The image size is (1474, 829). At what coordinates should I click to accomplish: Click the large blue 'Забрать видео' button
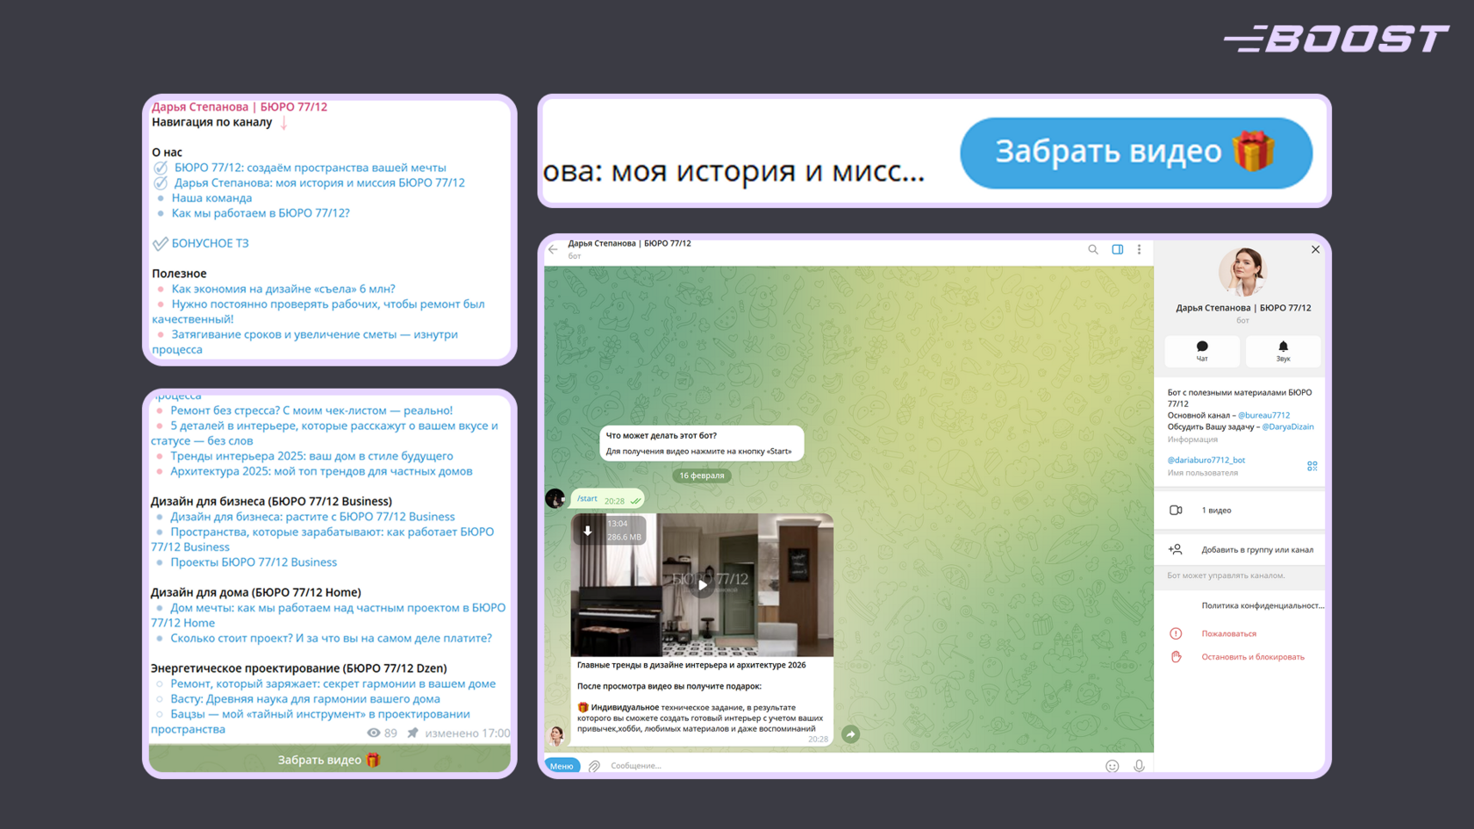pos(1136,153)
